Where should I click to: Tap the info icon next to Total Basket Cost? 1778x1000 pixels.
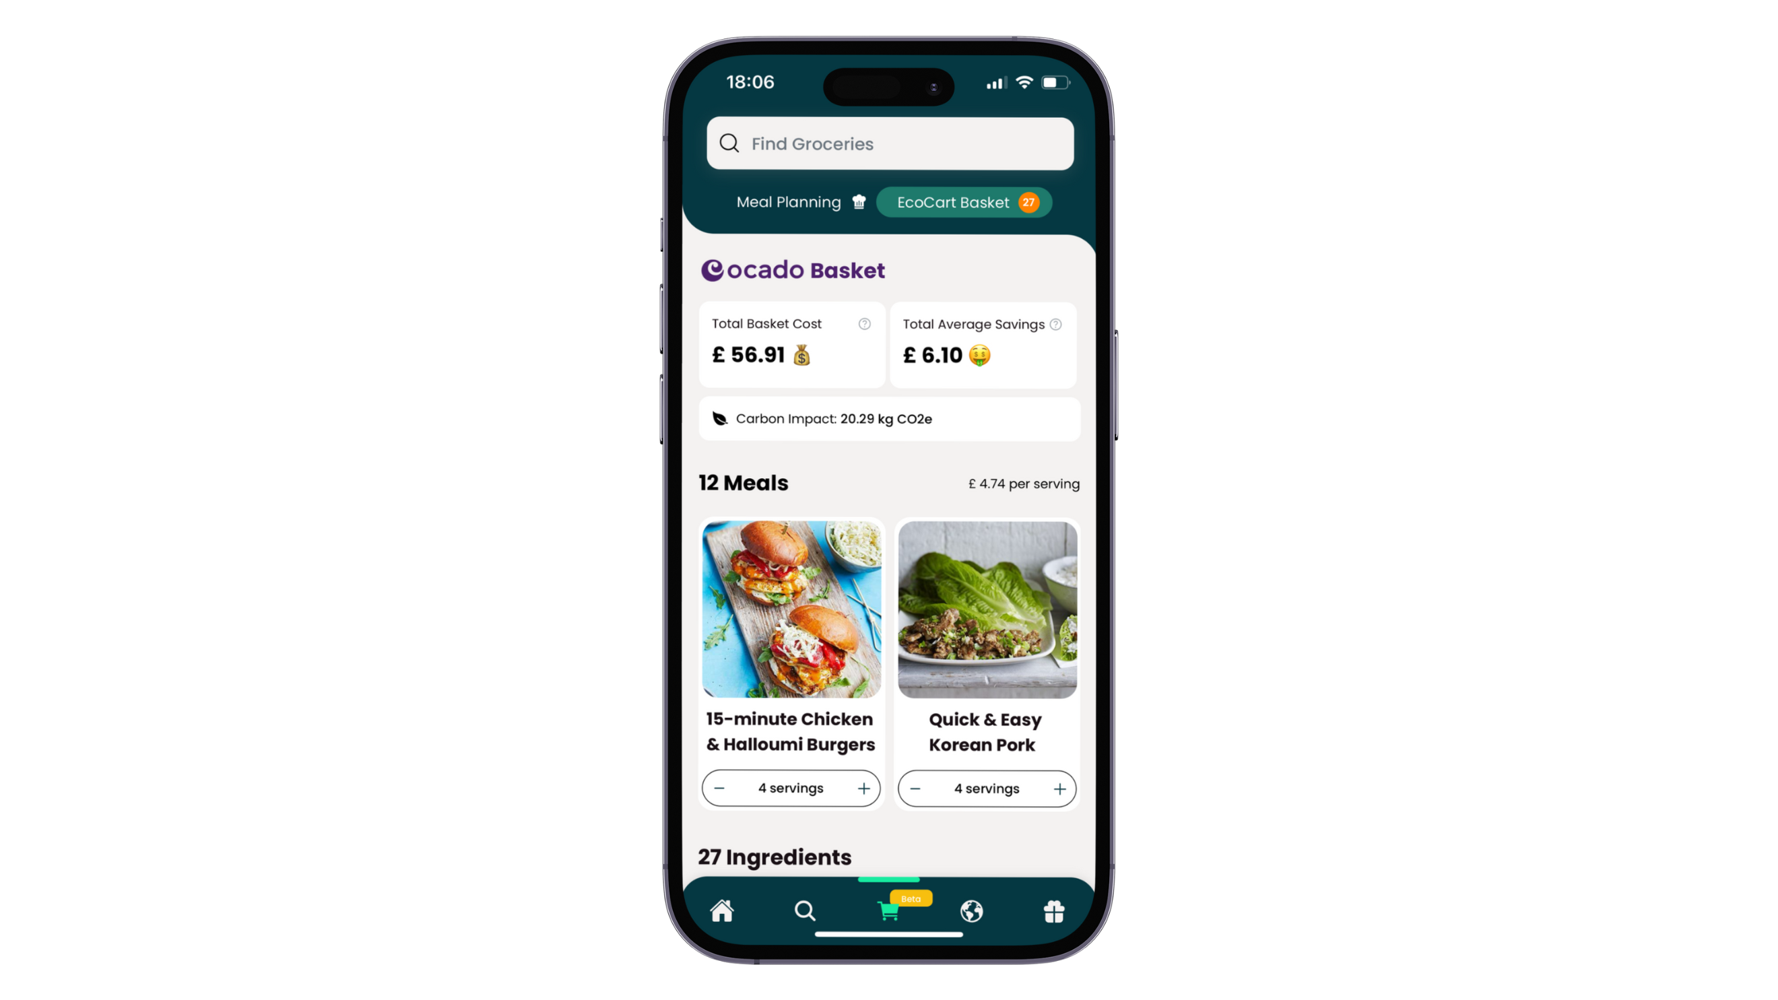(x=866, y=323)
